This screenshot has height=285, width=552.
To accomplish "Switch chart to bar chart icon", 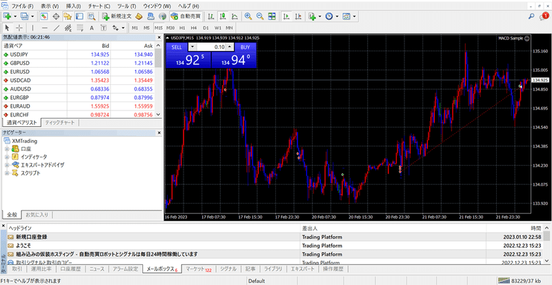I will click(211, 16).
